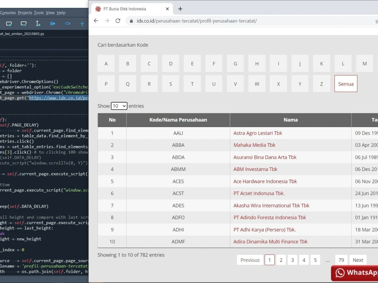Open Ace Hardware Indonesia Tbk link

[x=265, y=181]
